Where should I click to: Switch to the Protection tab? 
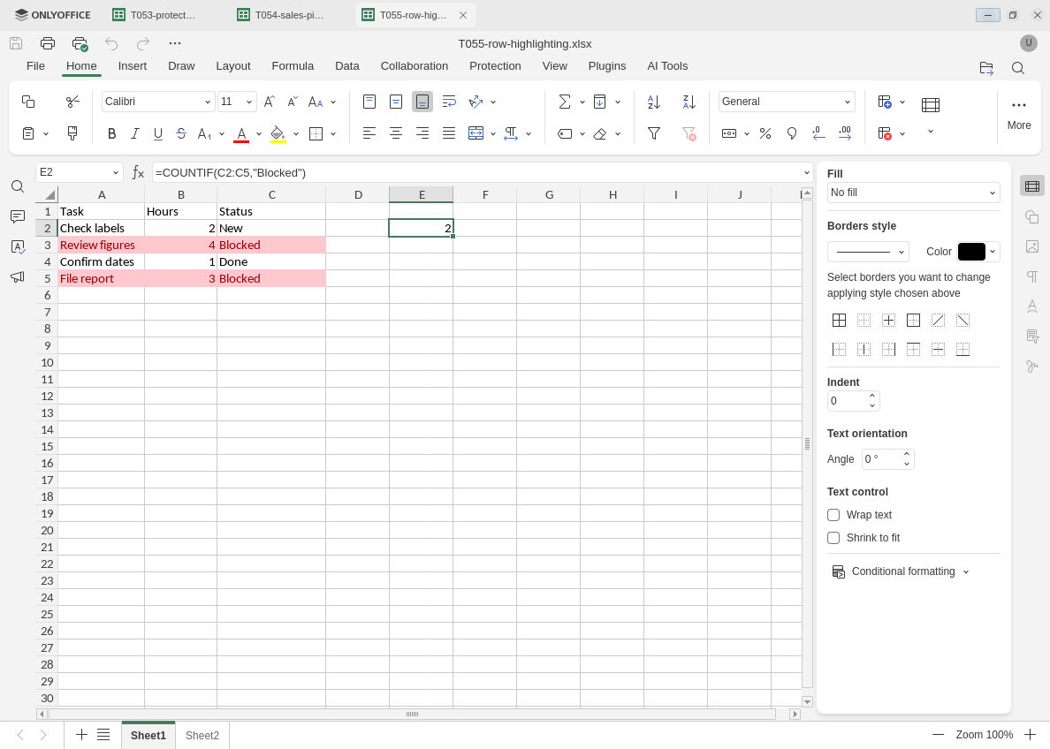click(495, 66)
